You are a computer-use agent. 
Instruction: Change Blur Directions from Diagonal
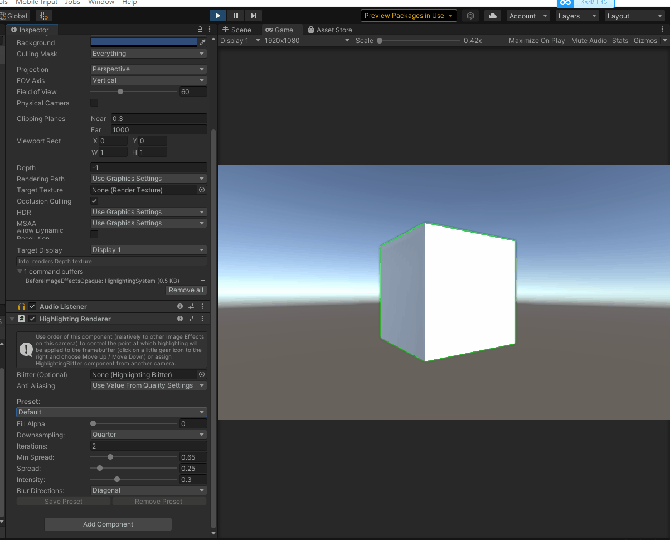tap(148, 490)
